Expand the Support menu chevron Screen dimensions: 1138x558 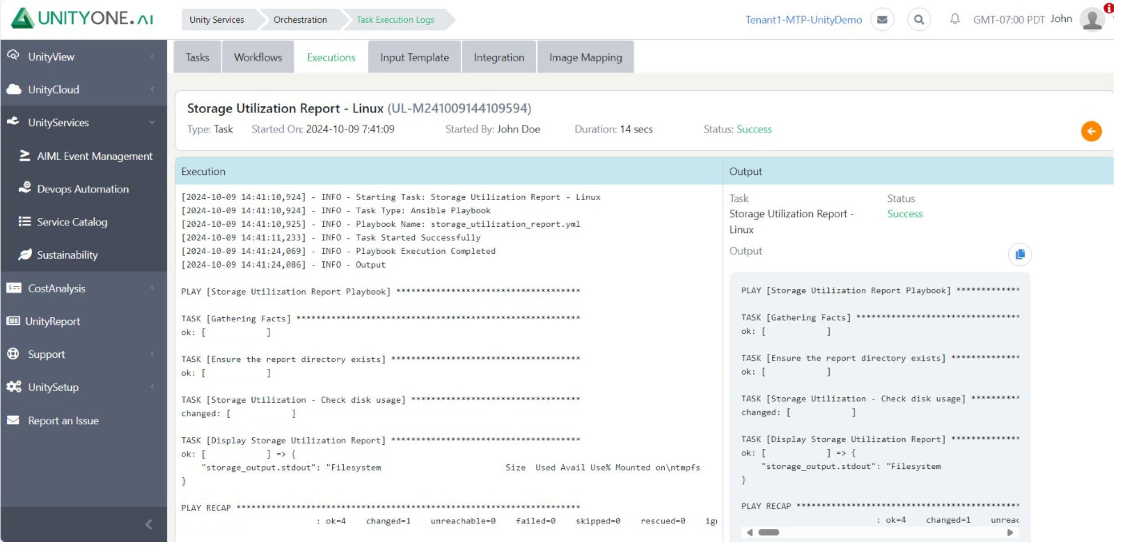tap(152, 354)
